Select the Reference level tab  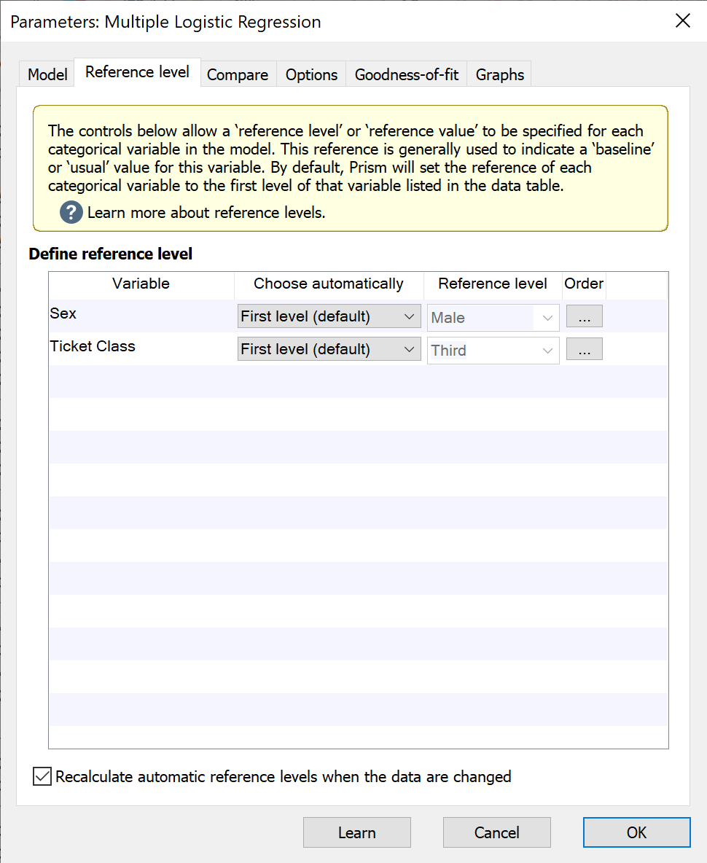tap(137, 72)
